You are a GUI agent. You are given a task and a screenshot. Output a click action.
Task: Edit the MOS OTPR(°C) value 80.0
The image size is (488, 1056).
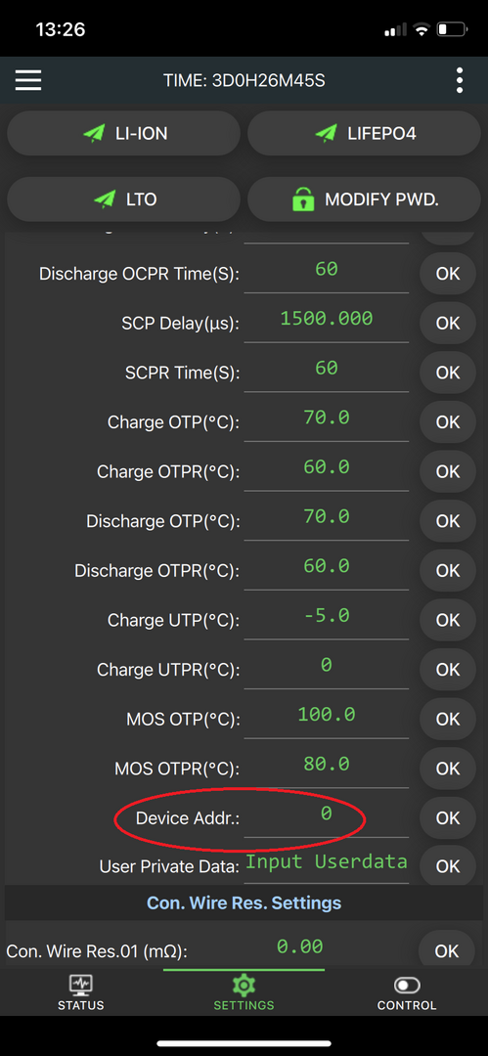pyautogui.click(x=327, y=767)
